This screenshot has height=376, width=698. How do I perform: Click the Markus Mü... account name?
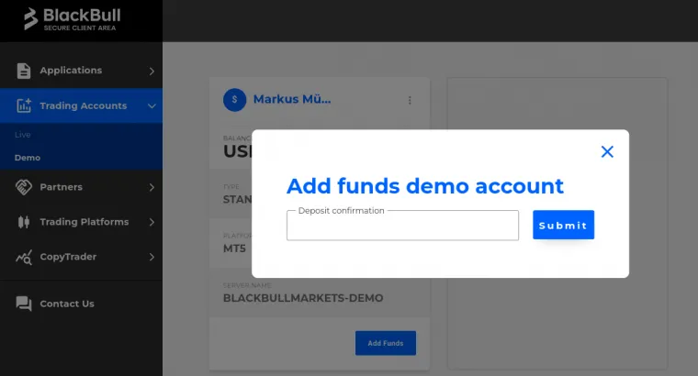coord(292,99)
